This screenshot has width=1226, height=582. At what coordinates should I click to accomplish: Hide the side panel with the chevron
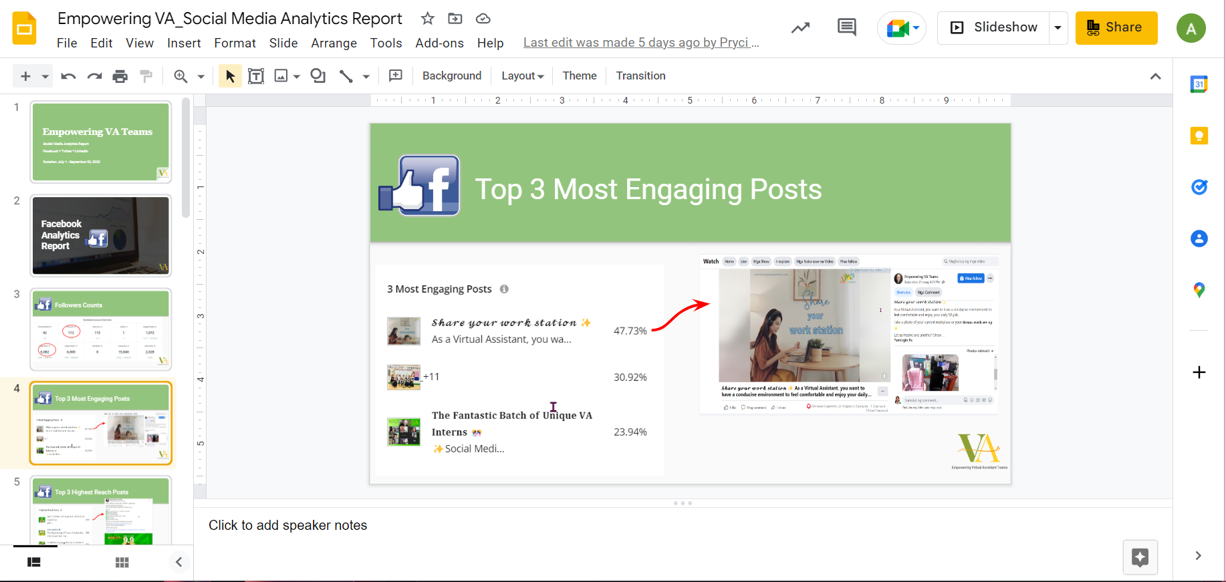(1198, 555)
